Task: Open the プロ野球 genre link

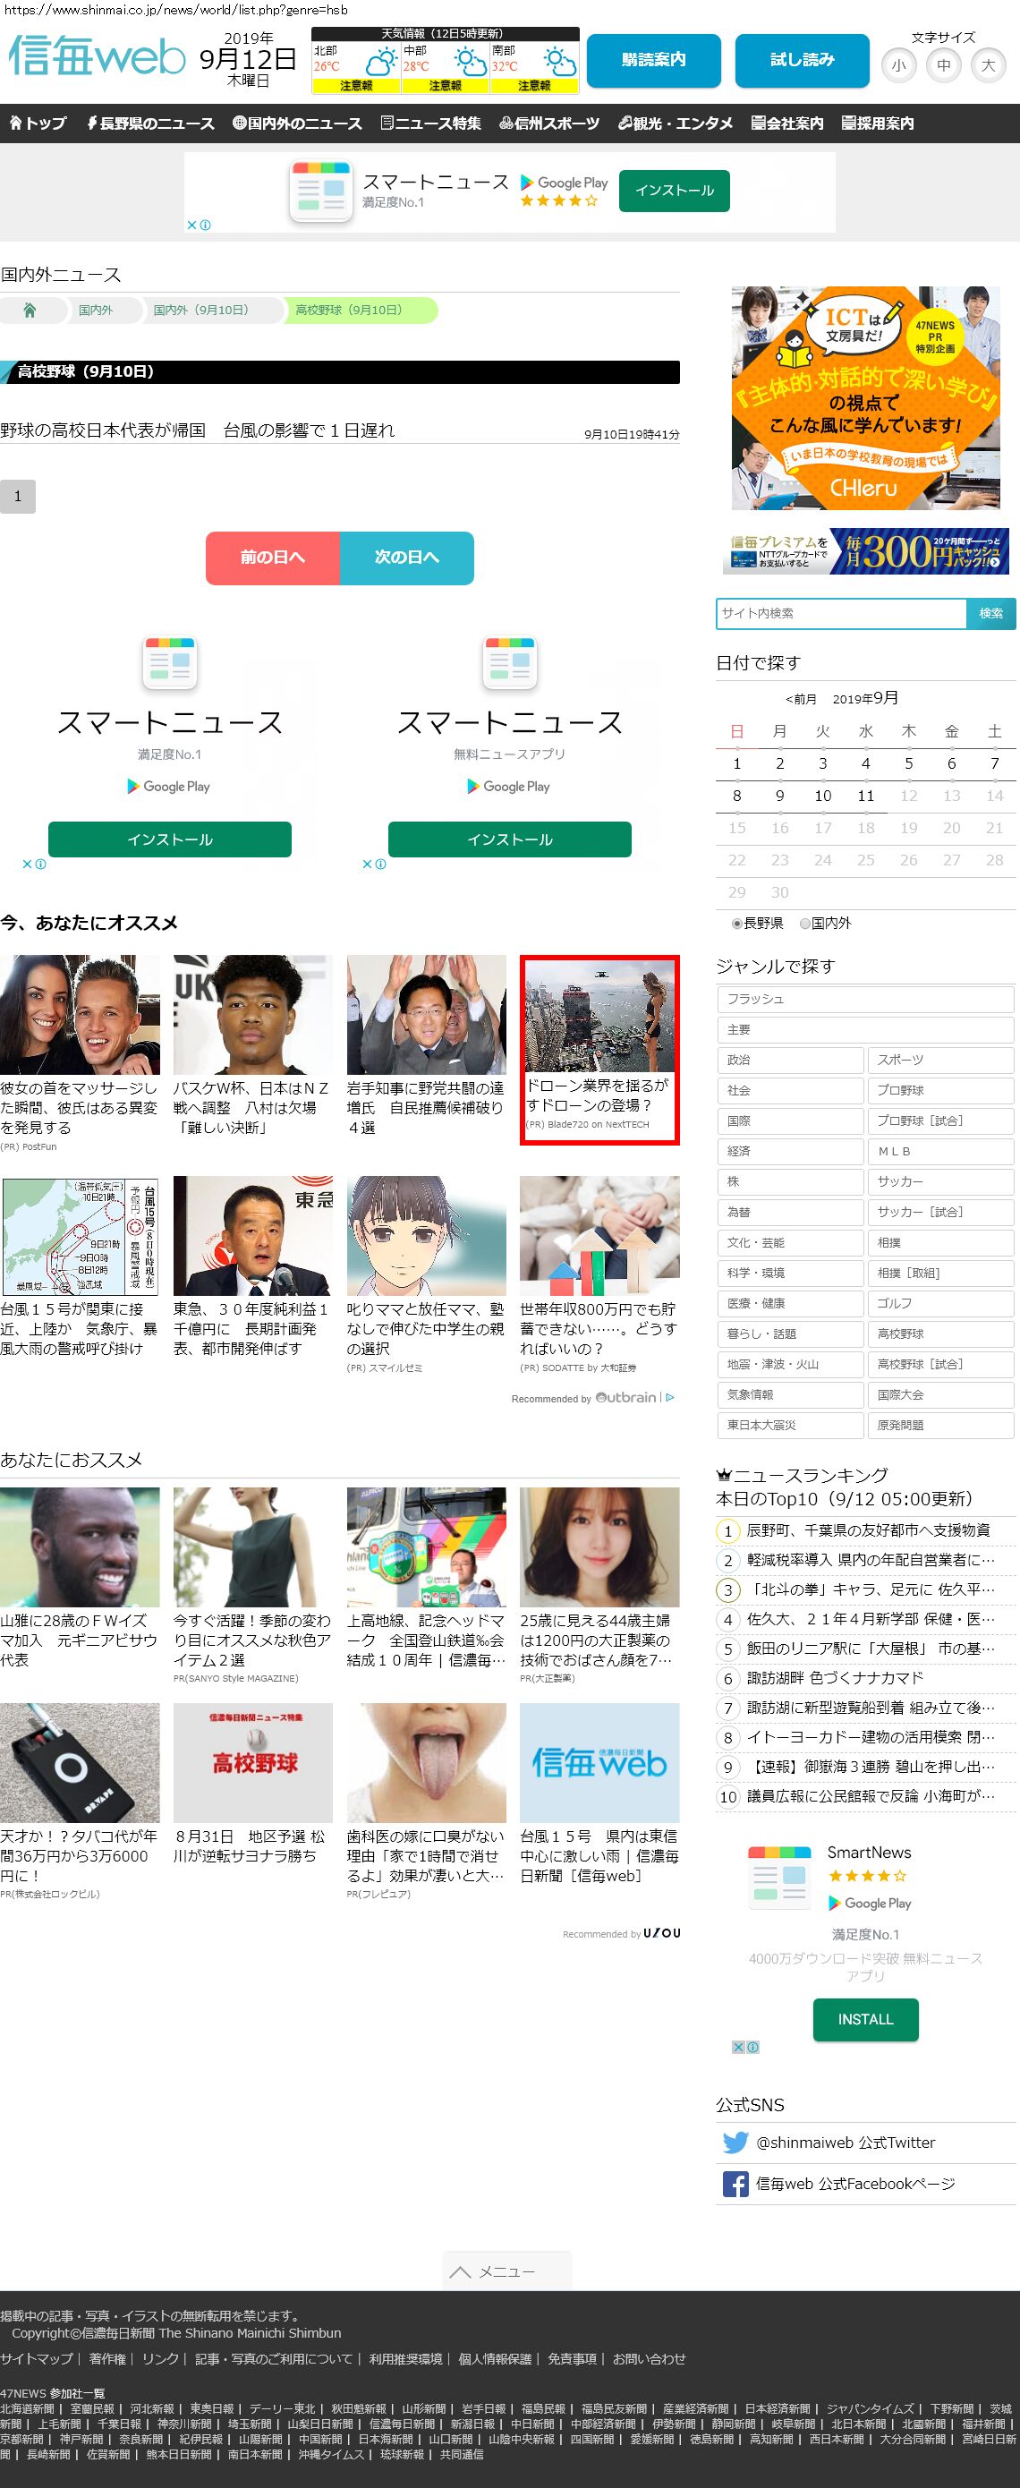Action: pos(939,1090)
